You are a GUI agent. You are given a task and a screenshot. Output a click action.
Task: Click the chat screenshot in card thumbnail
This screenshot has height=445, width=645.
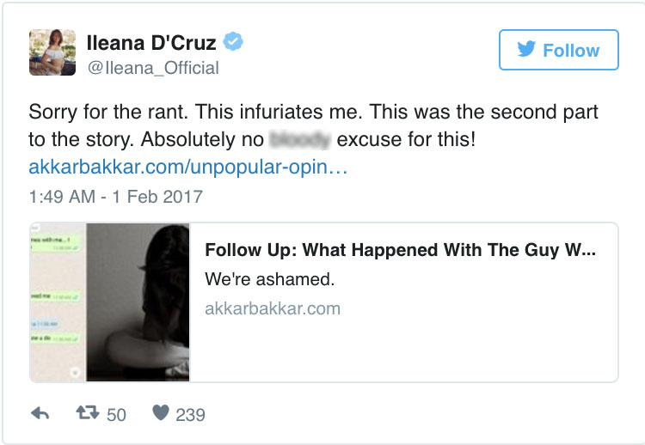point(58,302)
